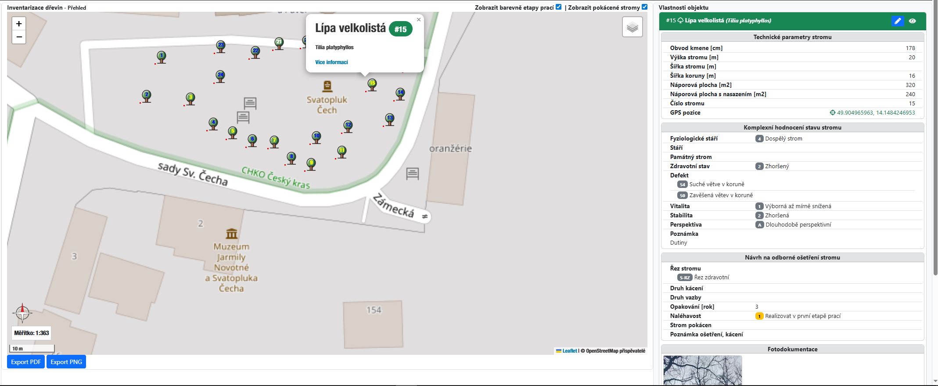
Task: Click the map zoom in button
Action: (19, 24)
